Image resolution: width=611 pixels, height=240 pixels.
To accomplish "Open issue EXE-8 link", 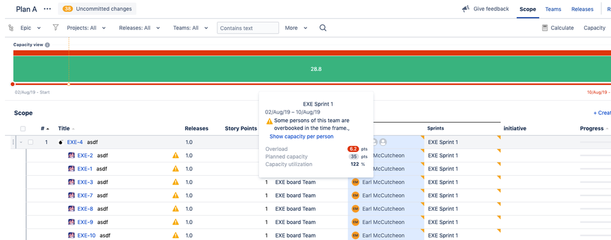I will 85,208.
